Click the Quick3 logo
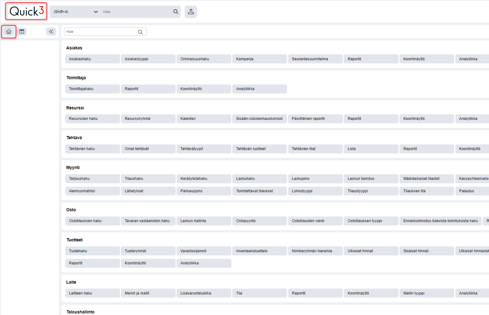The height and width of the screenshot is (315, 489). pyautogui.click(x=26, y=11)
